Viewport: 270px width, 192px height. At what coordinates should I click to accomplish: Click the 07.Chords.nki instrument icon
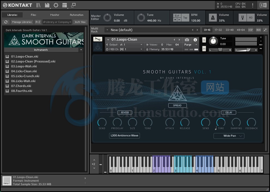[x=7, y=86]
